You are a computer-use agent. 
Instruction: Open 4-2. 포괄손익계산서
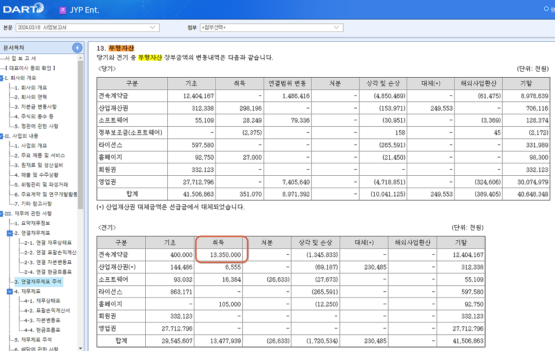tap(47, 311)
